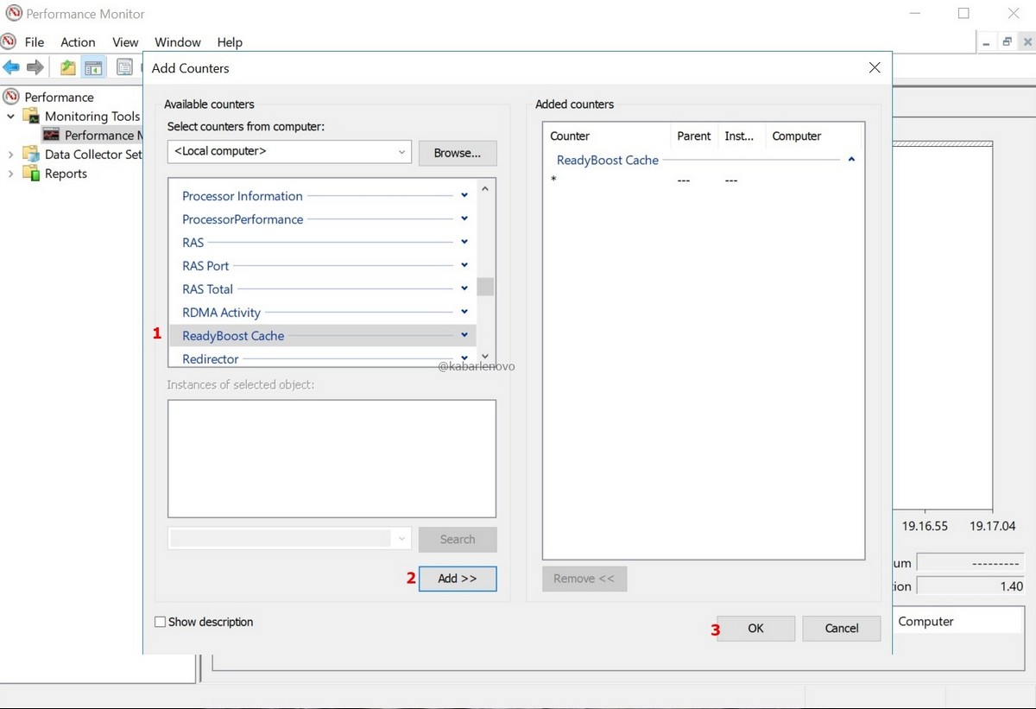Close the Add Counters dialog with X
Screen dimensions: 1036x709
tap(875, 67)
